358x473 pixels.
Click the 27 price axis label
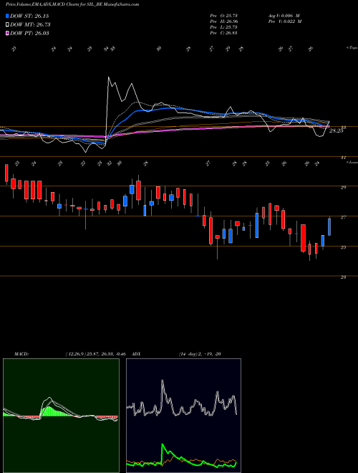(x=343, y=217)
